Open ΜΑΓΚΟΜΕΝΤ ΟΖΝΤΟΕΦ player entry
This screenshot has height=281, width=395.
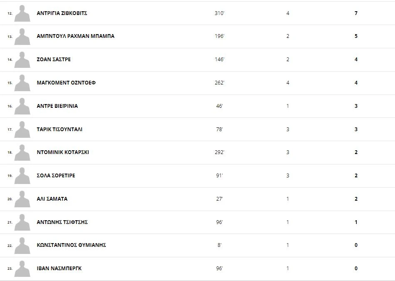(x=66, y=83)
